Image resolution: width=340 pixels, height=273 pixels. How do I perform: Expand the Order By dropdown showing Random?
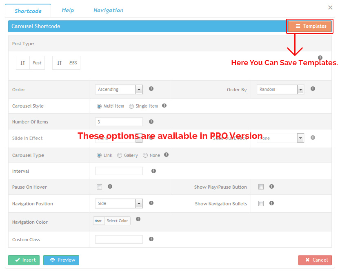tap(280, 90)
